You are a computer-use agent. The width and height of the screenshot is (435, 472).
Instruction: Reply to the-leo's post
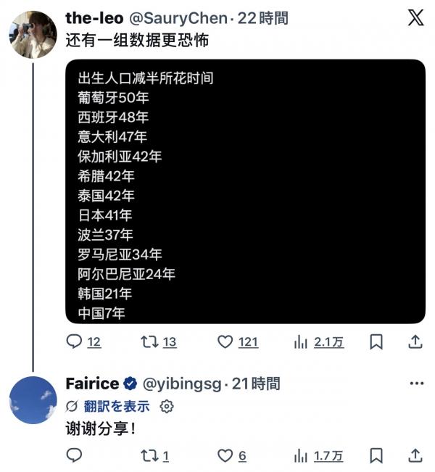pos(75,341)
